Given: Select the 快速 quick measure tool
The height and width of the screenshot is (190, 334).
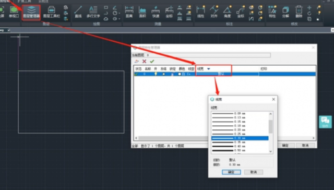Looking at the screenshot, I should click(156, 12).
